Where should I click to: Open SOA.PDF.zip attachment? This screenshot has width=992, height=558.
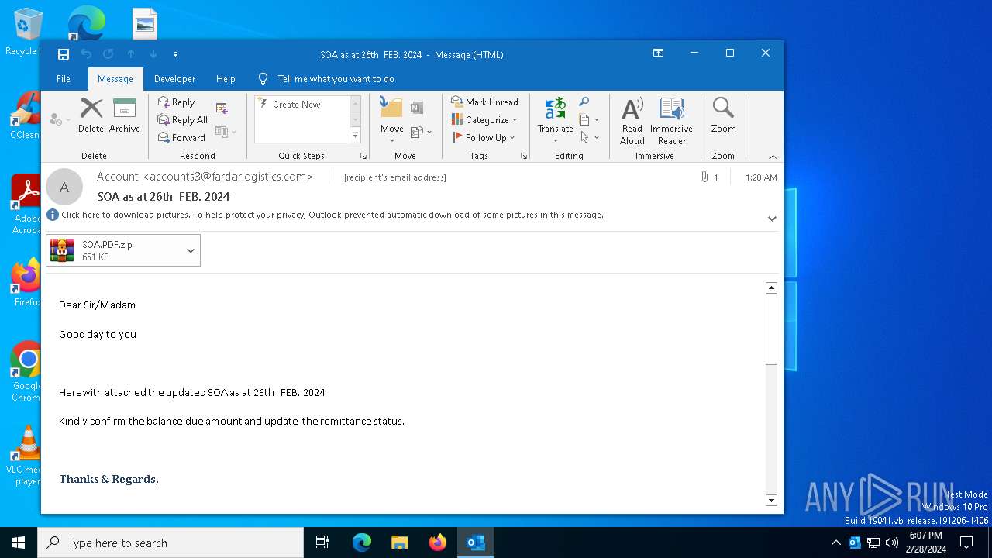tap(115, 250)
